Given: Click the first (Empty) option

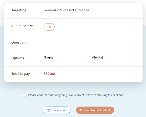Looking at the screenshot, I should coord(49,58).
